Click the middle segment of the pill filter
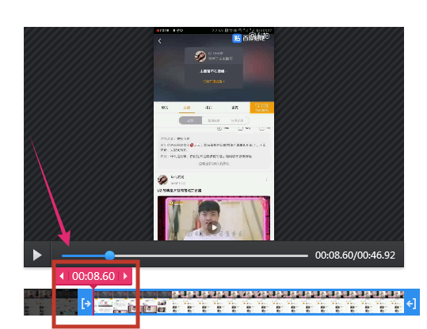Screen dimensions: 427x329 (x=214, y=120)
